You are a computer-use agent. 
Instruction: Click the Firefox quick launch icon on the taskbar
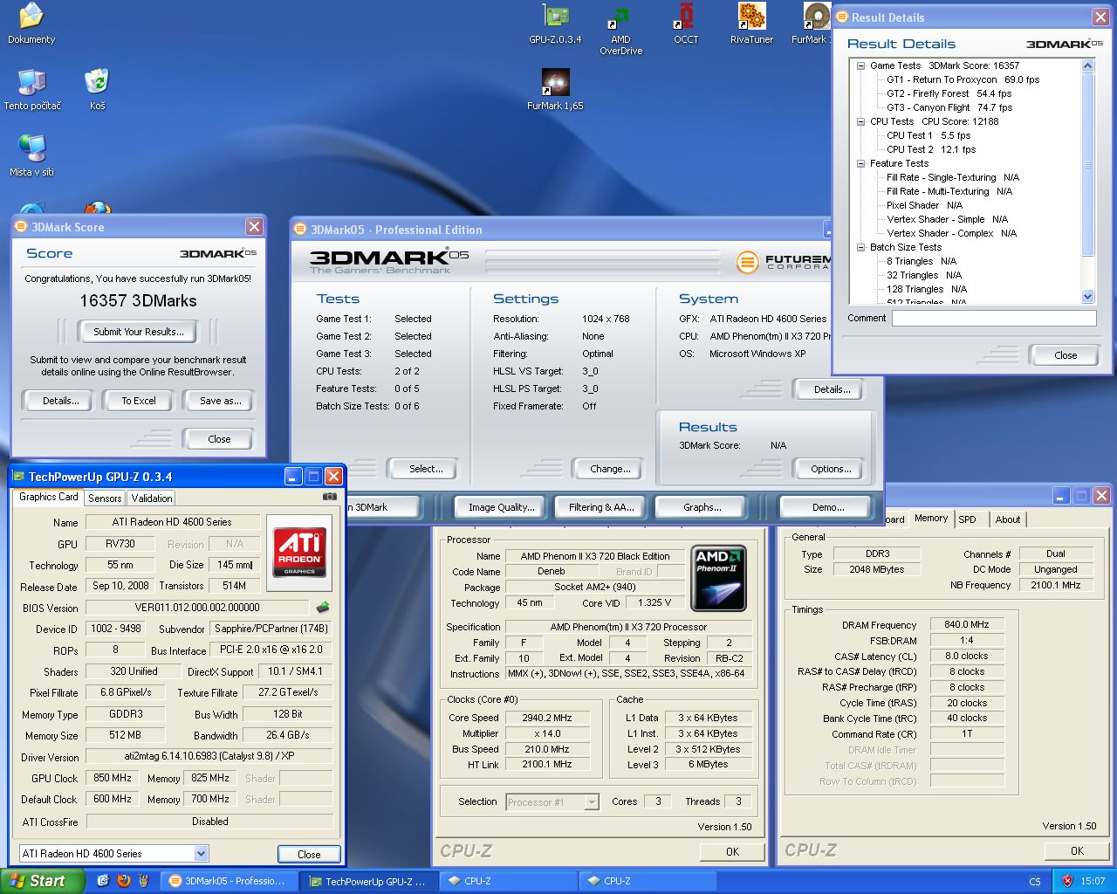(124, 881)
